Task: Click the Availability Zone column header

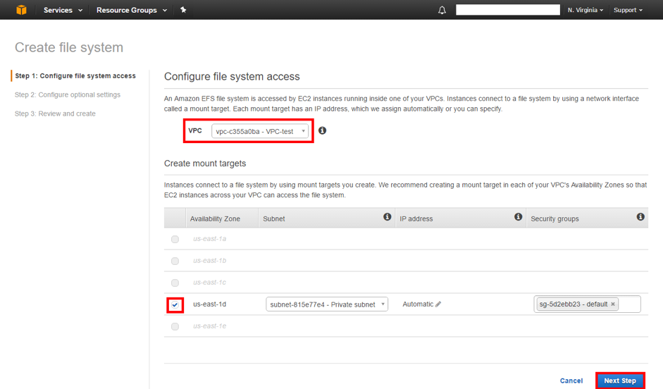Action: click(215, 218)
